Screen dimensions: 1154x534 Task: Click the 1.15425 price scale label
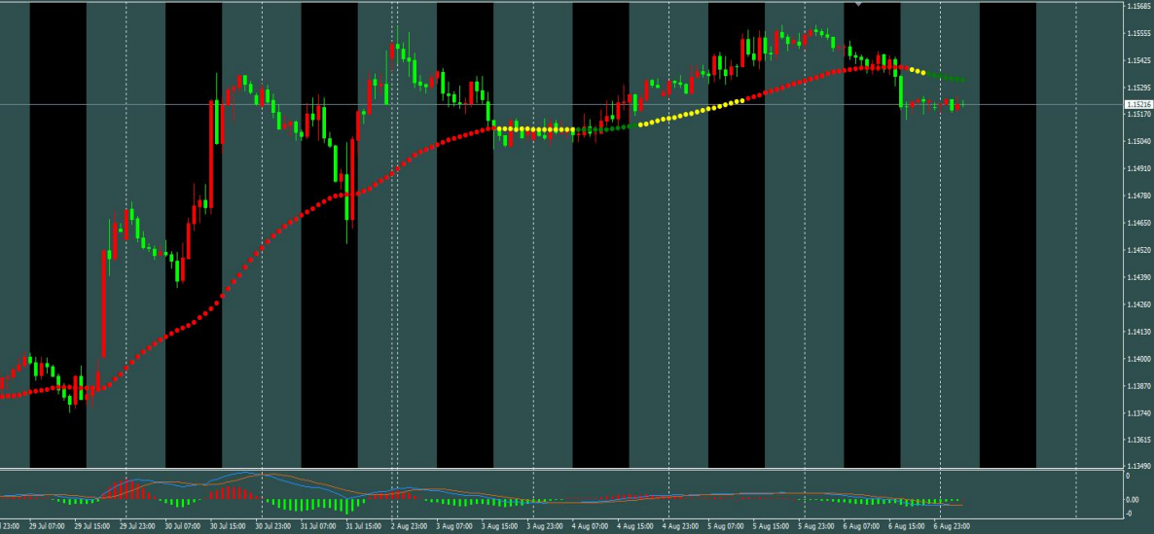click(1138, 60)
